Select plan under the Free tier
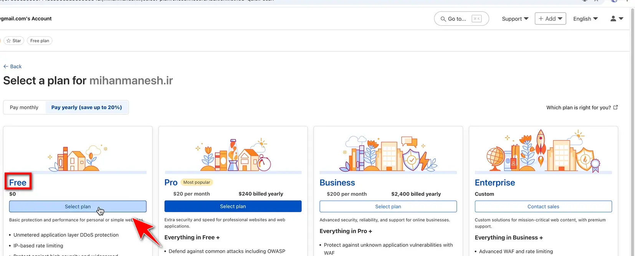The width and height of the screenshot is (635, 256). click(x=78, y=206)
